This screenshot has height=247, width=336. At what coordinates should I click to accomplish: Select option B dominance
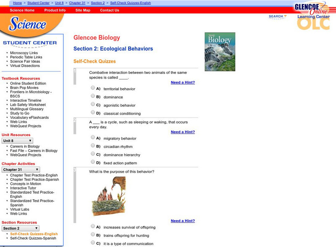pos(93,96)
